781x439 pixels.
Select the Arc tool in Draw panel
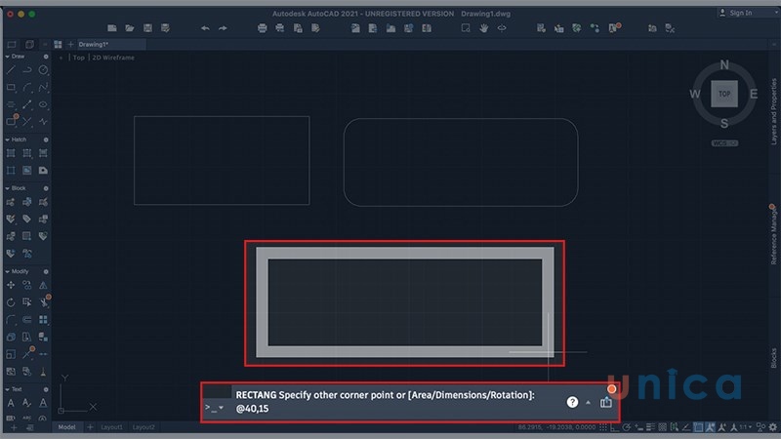point(27,88)
